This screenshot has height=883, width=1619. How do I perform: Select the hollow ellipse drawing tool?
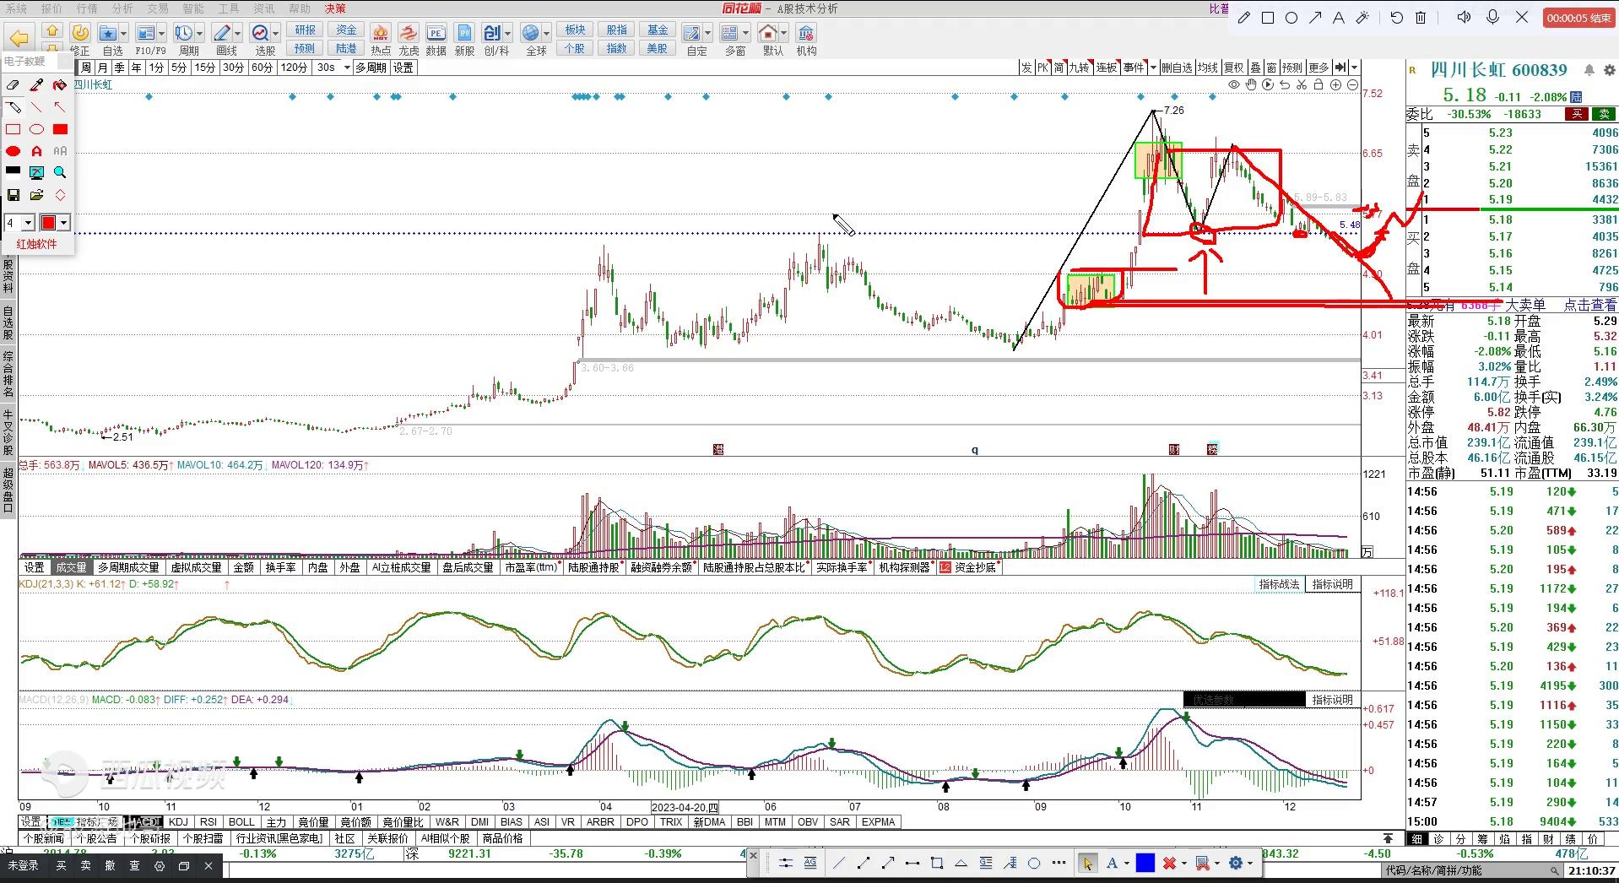tap(36, 129)
